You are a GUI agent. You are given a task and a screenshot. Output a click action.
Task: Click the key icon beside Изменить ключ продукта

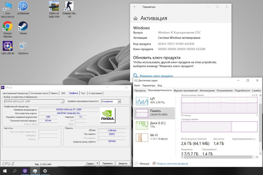135,75
